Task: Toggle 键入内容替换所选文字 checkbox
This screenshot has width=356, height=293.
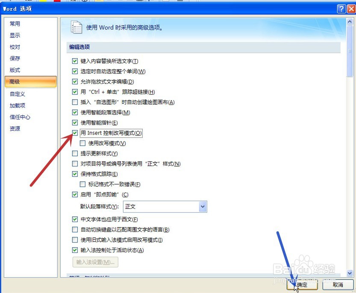Action: coord(75,61)
